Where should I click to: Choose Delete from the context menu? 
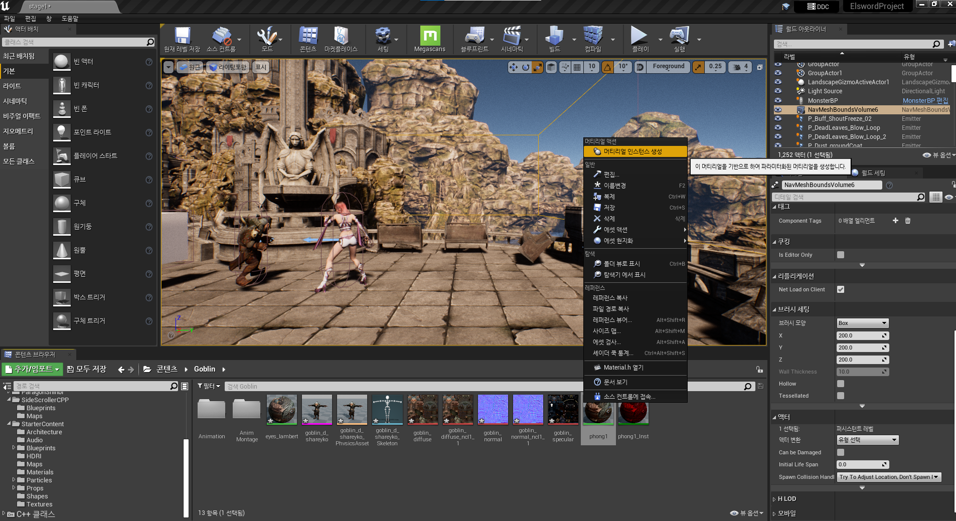click(635, 219)
